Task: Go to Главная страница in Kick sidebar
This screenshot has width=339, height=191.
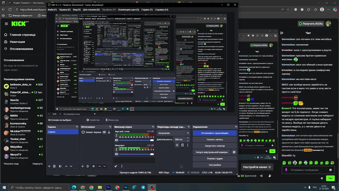Action: tap(23, 35)
